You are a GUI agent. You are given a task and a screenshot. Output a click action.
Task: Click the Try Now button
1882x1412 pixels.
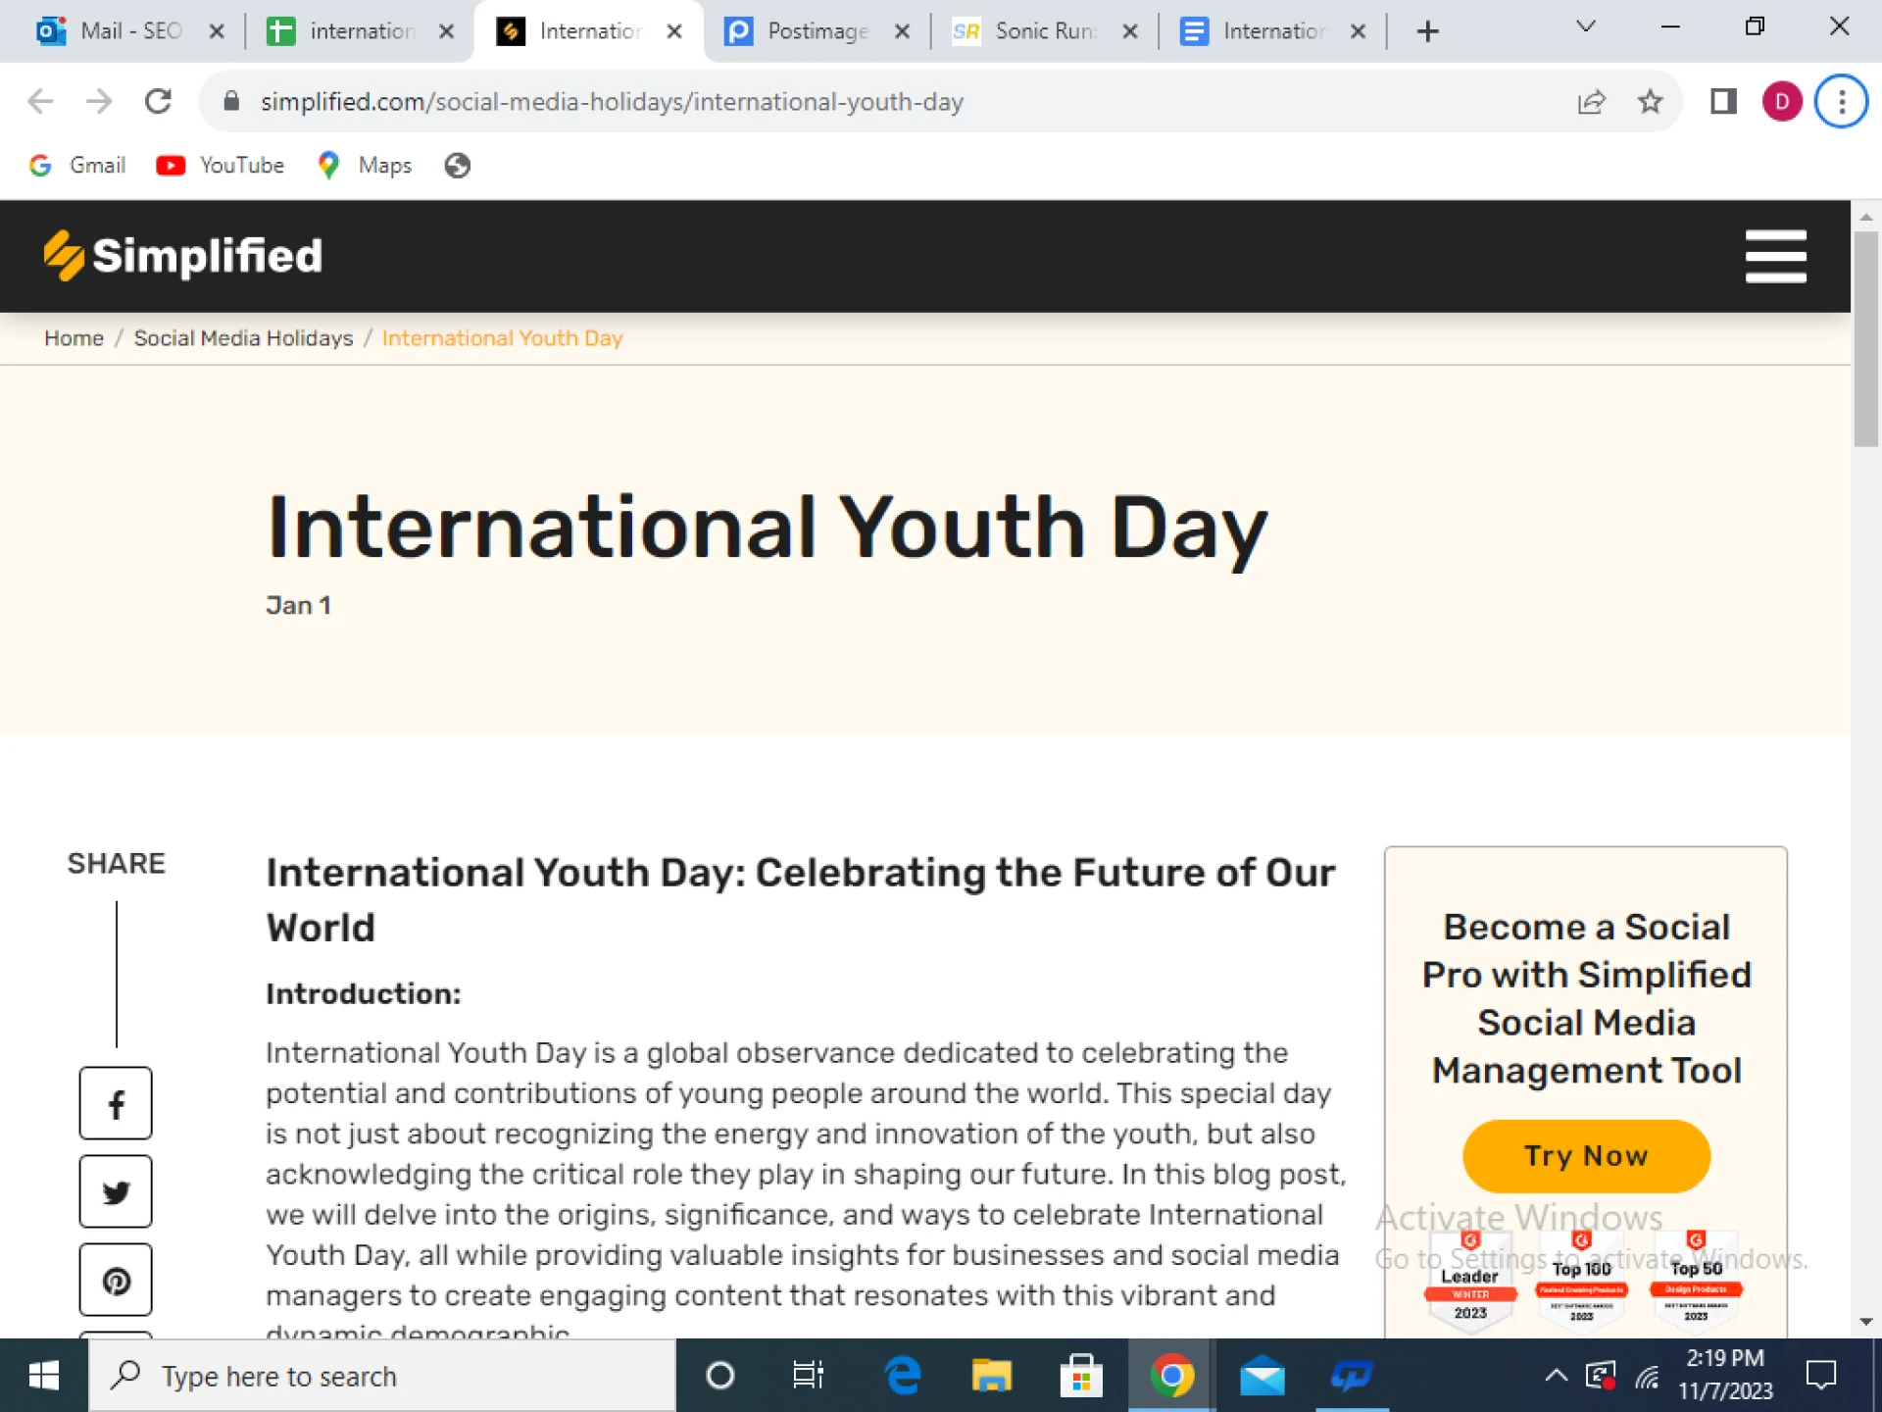coord(1585,1155)
